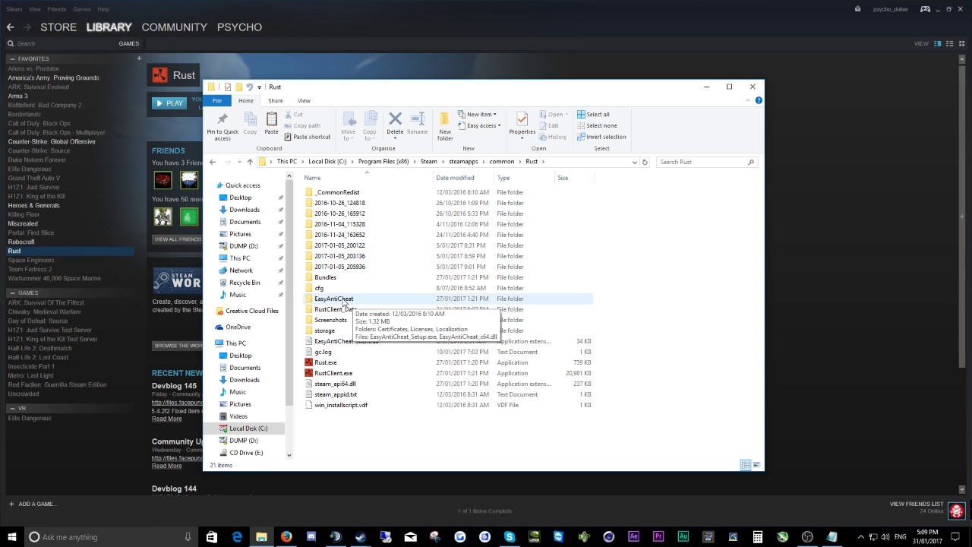The height and width of the screenshot is (547, 972).
Task: Select the EasyAntiCheat folder
Action: pos(333,299)
